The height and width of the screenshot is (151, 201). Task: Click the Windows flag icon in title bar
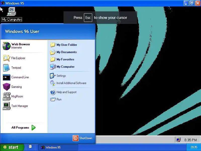point(3,3)
